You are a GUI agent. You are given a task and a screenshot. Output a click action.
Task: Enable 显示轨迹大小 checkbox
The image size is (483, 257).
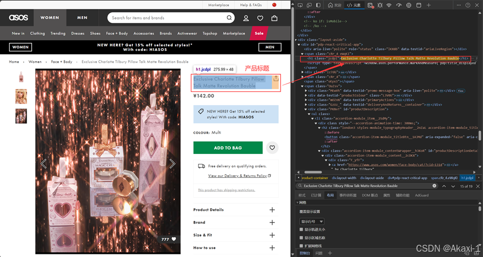coord(301,229)
